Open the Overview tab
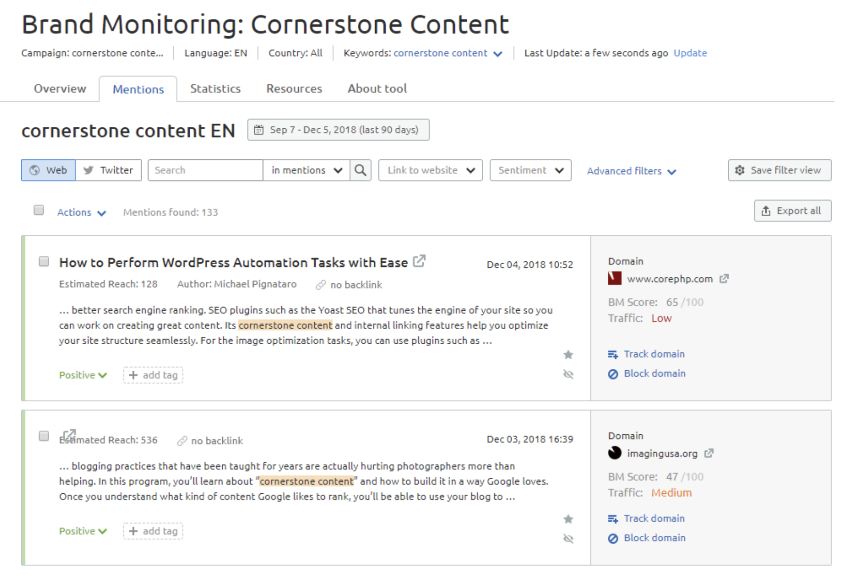 60,89
